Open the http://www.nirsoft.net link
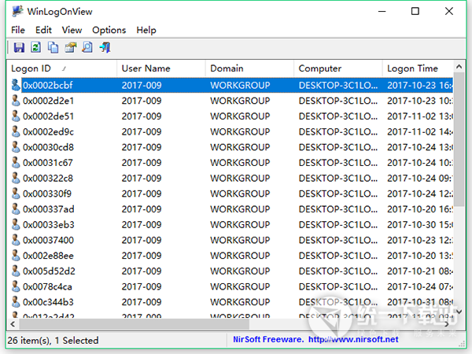 [x=353, y=340]
